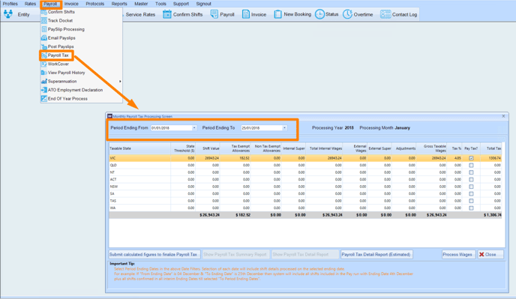The width and height of the screenshot is (516, 299).
Task: Click the Track Docket menu icon
Action: [43, 20]
